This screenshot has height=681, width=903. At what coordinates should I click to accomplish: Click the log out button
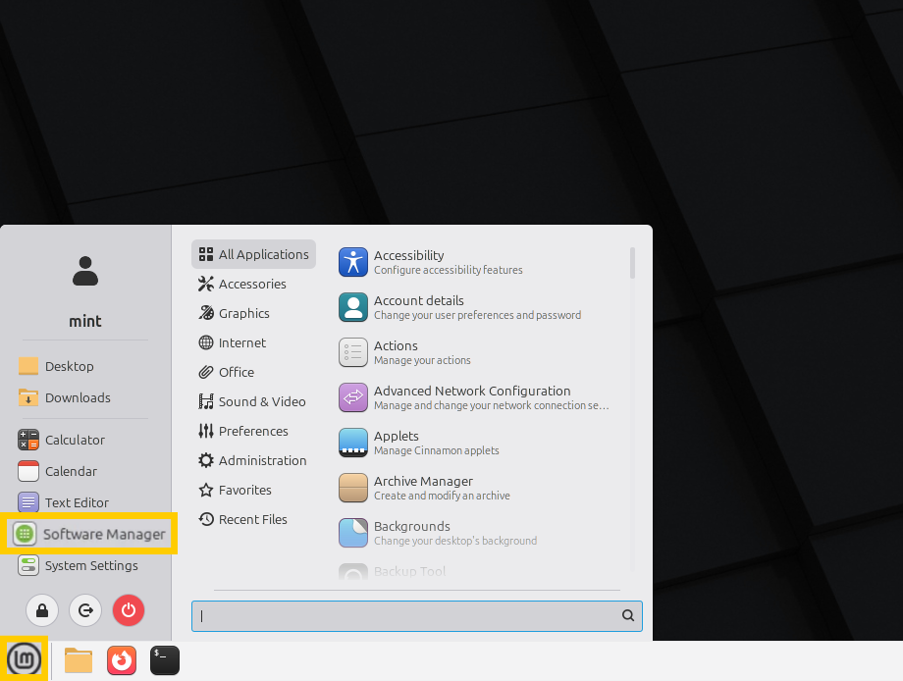[x=85, y=610]
